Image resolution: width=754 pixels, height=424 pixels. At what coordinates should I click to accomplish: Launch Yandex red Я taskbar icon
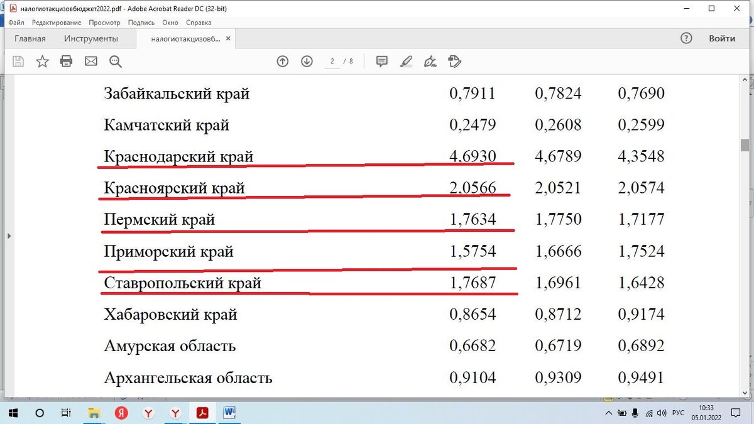click(121, 413)
